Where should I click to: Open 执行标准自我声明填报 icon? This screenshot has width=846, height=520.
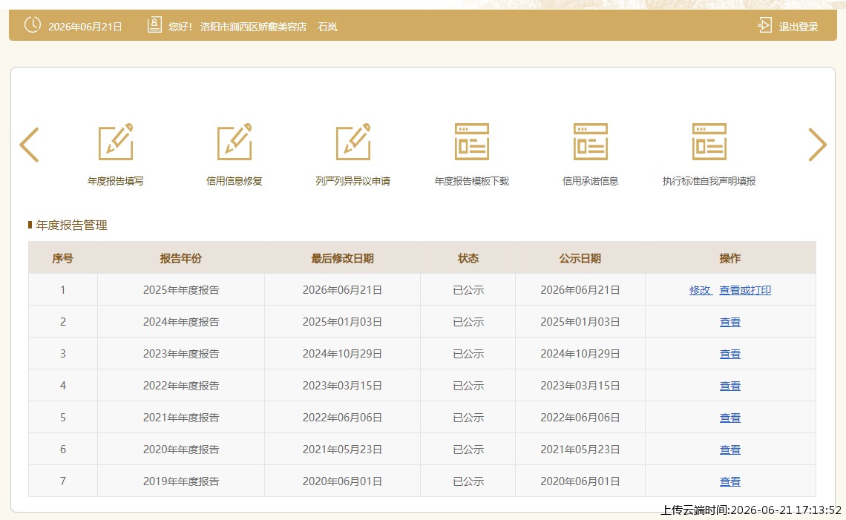coord(709,142)
